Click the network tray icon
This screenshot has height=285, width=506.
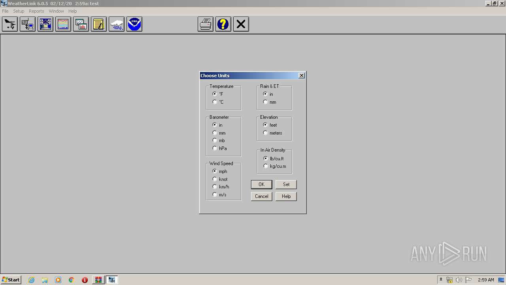pos(449,280)
